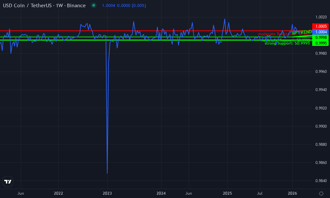Click the 1.0020 price scale value
The height and width of the screenshot is (198, 330).
[x=321, y=17]
